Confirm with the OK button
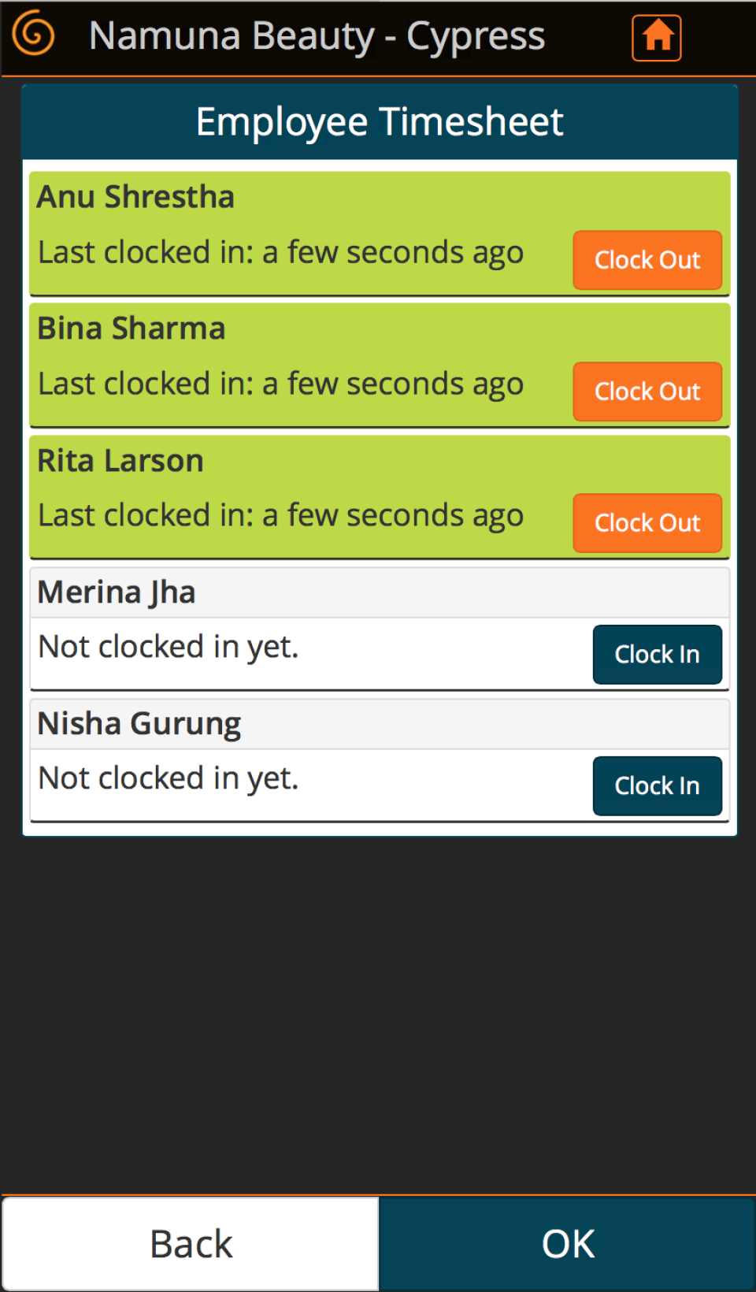 click(567, 1244)
